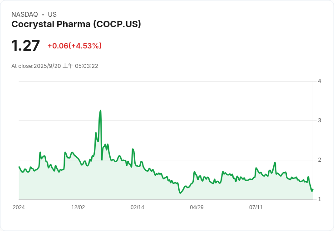The height and width of the screenshot is (231, 334).
Task: Click the US market label
Action: 52,14
